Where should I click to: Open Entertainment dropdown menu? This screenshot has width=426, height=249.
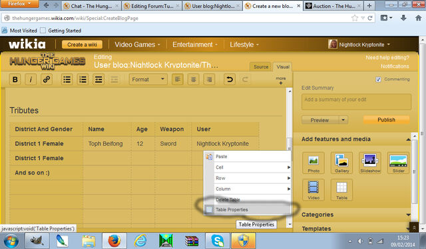195,44
